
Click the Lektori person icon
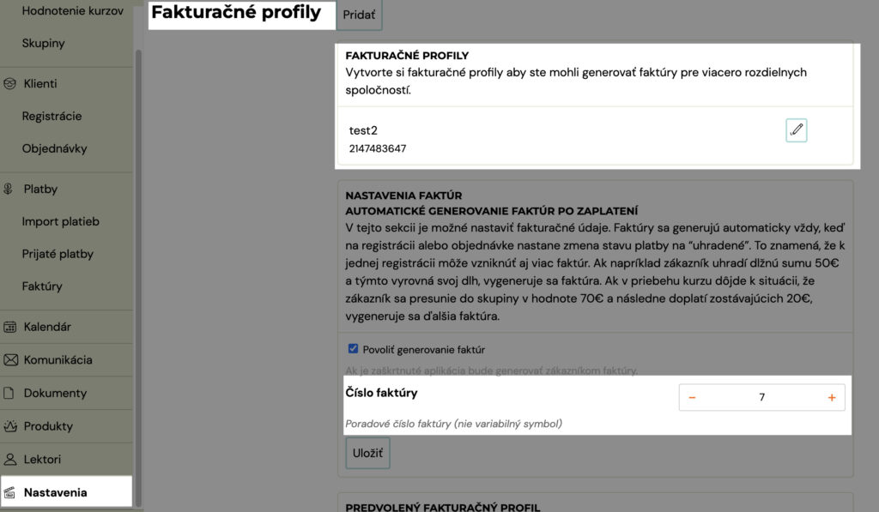pyautogui.click(x=10, y=460)
